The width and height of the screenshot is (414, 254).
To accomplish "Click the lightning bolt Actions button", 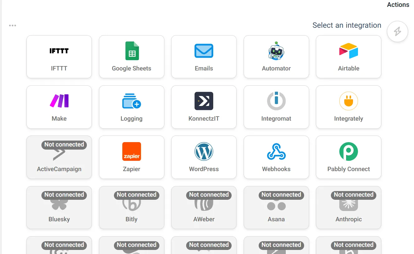I will point(397,31).
